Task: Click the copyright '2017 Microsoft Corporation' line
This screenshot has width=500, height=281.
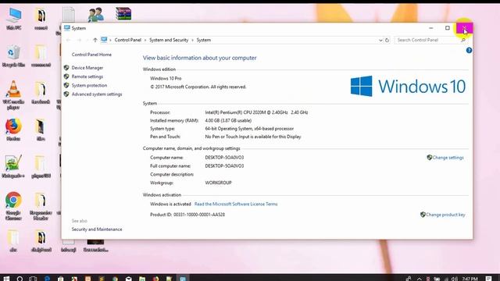Action: [198, 87]
